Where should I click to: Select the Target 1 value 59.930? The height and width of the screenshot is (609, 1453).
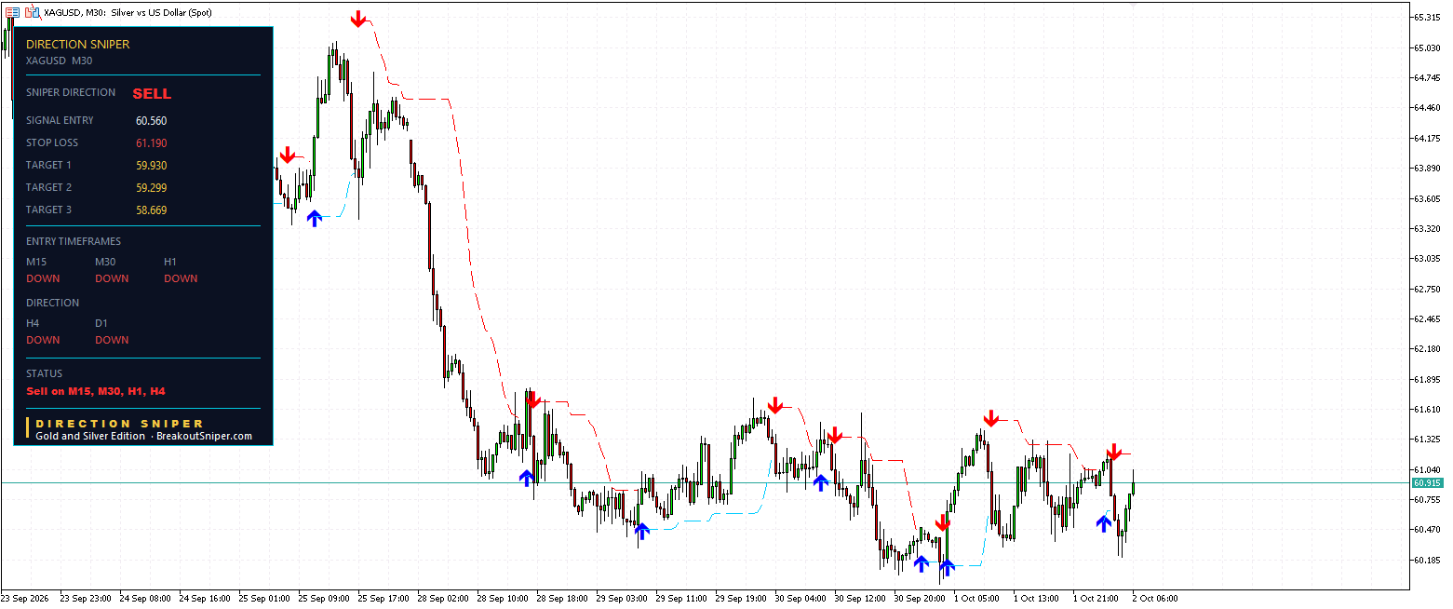(x=151, y=166)
